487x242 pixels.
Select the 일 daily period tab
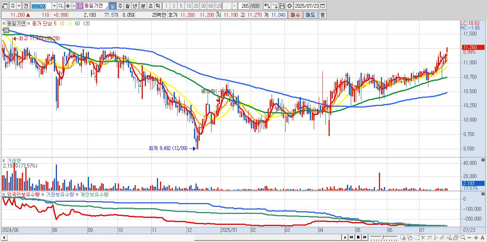click(x=112, y=6)
